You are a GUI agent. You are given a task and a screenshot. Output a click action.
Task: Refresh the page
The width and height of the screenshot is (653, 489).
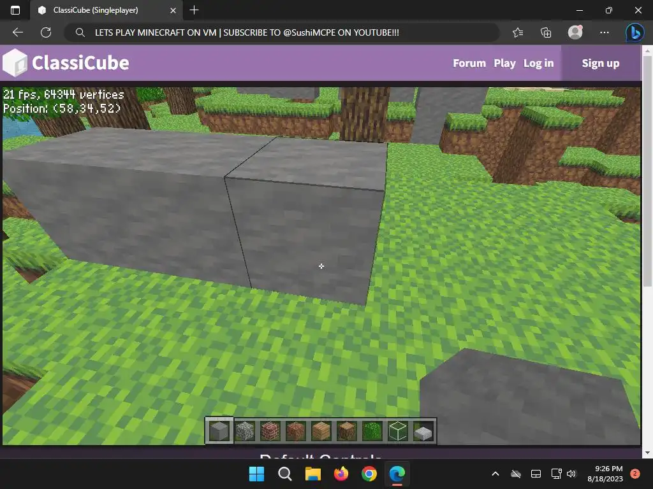46,32
